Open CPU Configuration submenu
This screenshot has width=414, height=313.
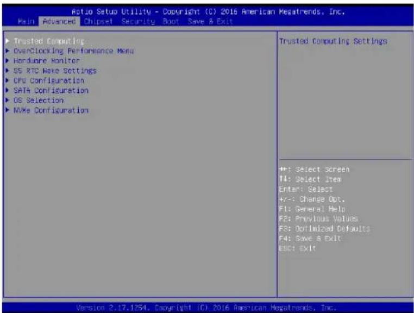pos(49,80)
